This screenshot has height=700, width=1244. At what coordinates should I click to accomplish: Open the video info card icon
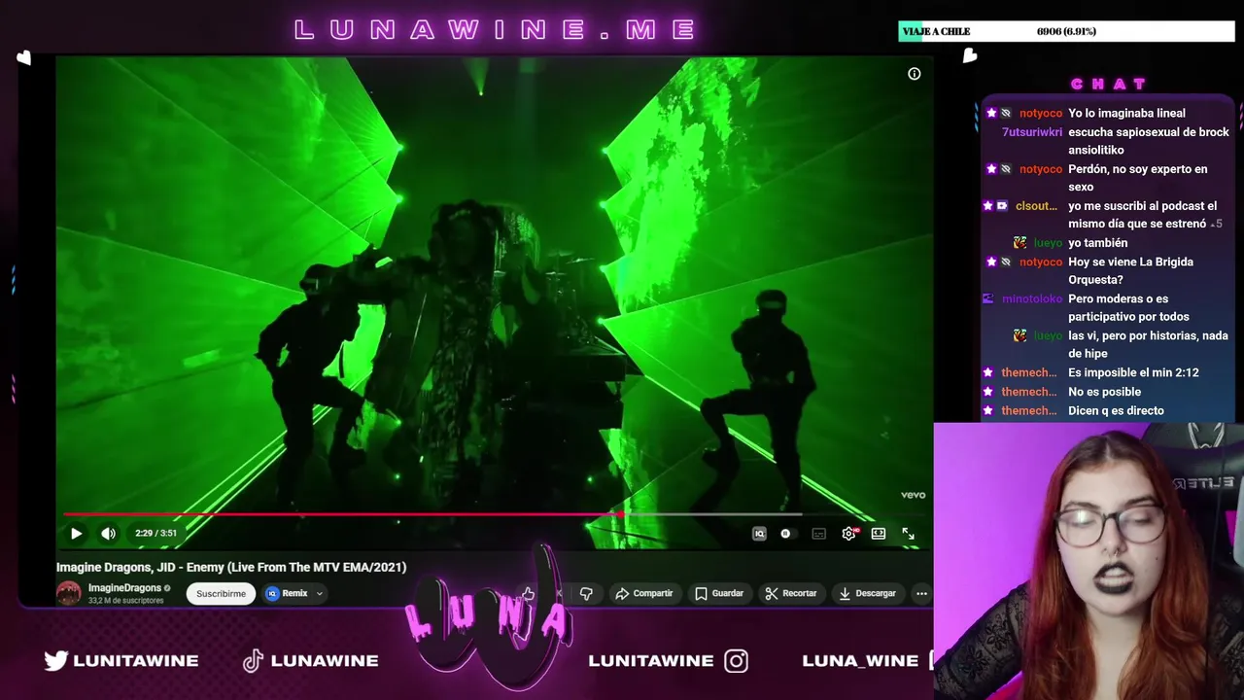coord(914,74)
